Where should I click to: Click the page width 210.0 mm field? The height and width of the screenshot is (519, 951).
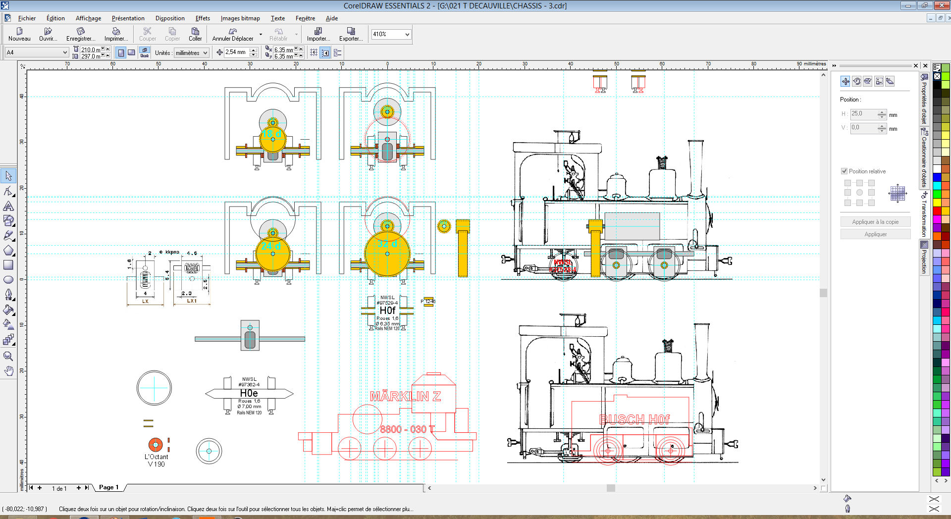(x=91, y=50)
